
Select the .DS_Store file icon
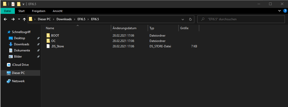[48, 46]
